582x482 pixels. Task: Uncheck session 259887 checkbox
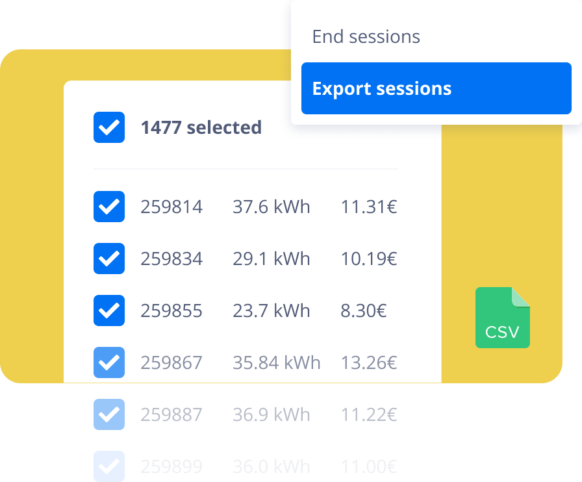108,414
